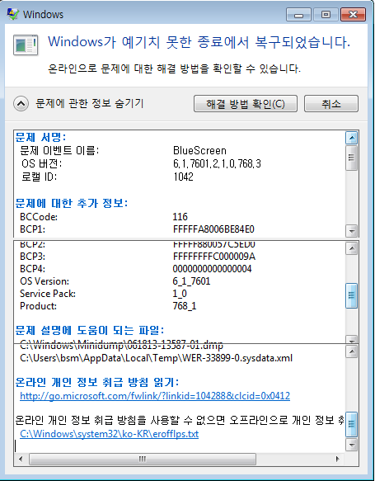375x481 pixels.
Task: Collapse details with the 문제에 관한 정보 숨기기 chevron
Action: [x=21, y=104]
